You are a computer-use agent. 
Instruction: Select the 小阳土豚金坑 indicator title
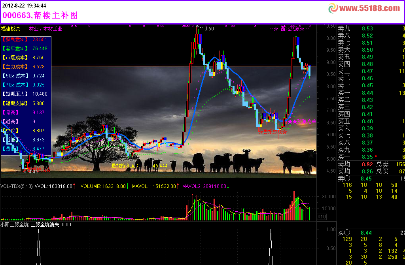point(15,224)
